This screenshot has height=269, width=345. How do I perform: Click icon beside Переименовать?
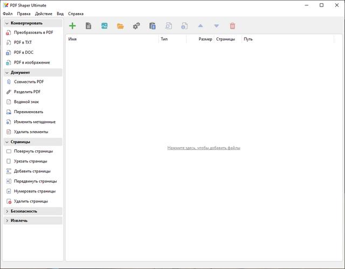pyautogui.click(x=9, y=112)
